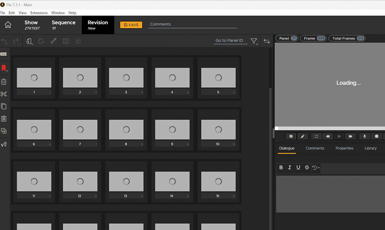385x230 pixels.
Task: Select panel 12 thumbnail
Action: (x=80, y=182)
